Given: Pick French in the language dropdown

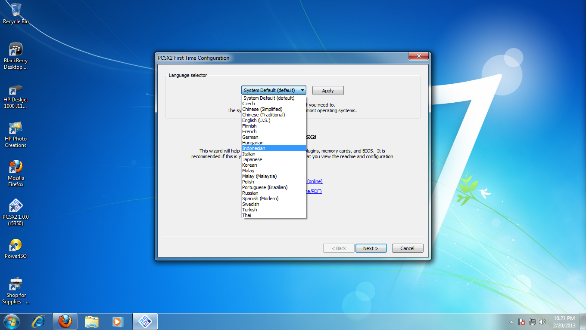Looking at the screenshot, I should [274, 131].
